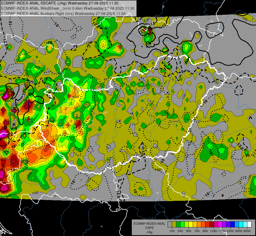Select the legend label 700
This screenshot has width=256, height=236.
click(197, 231)
